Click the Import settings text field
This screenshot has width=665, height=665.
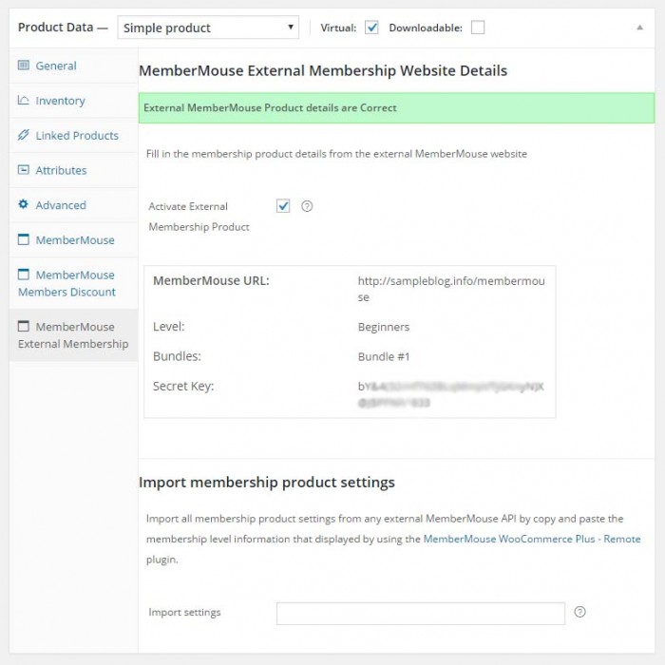[420, 614]
